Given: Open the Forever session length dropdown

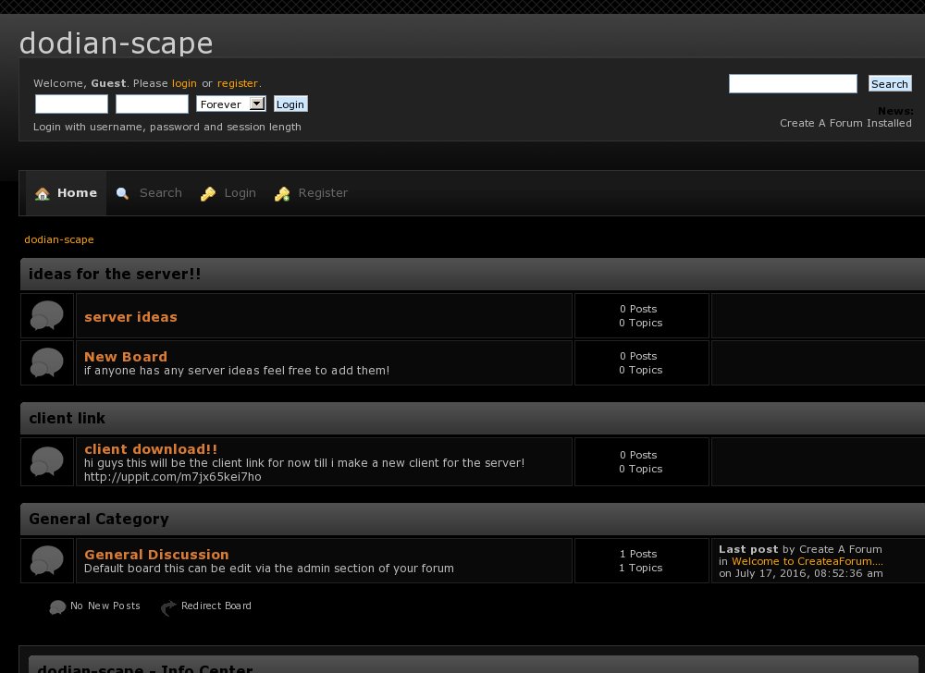Looking at the screenshot, I should click(231, 104).
